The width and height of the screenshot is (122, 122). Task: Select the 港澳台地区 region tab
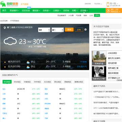pos(79,82)
